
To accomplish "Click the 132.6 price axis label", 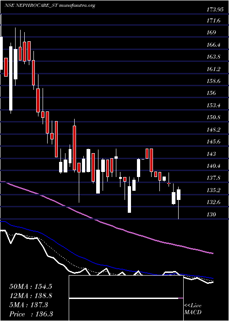I will point(214,202).
